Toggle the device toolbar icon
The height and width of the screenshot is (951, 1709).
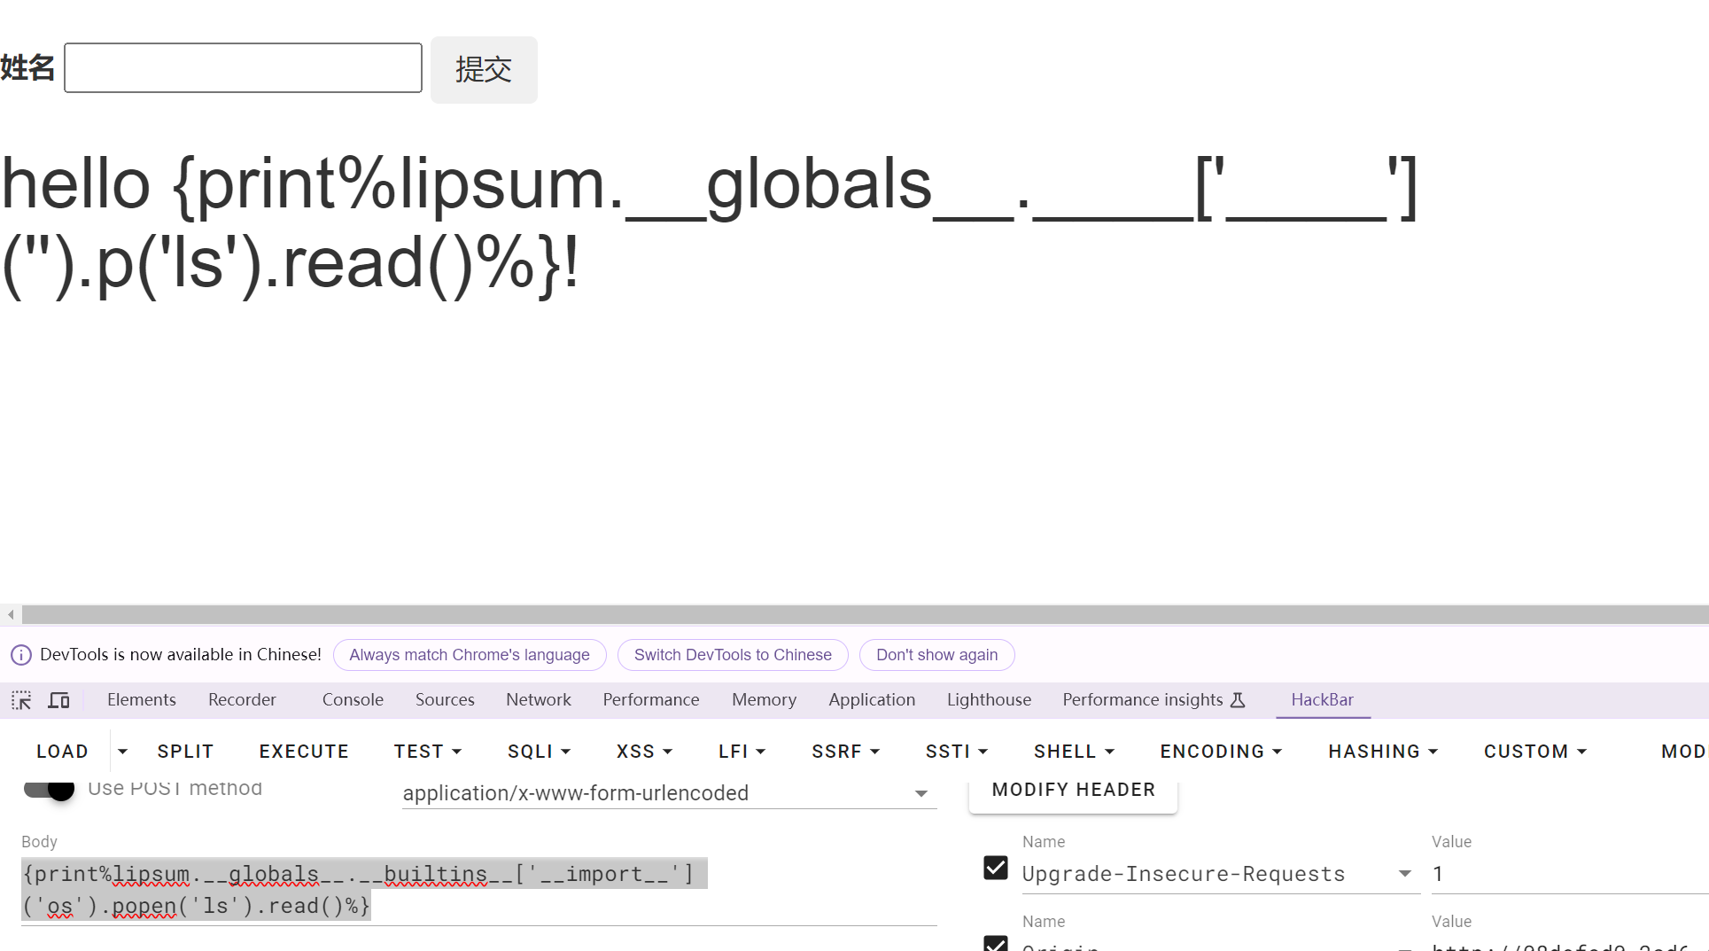58,700
